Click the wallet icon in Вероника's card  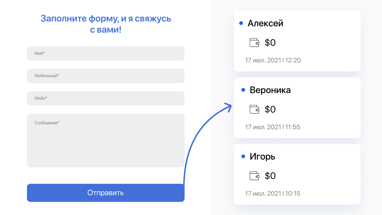coord(254,109)
